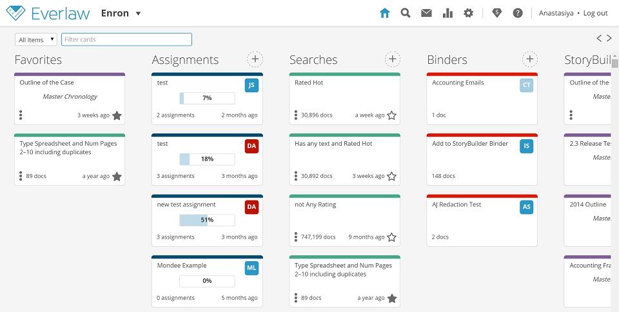
Task: Add a new Binders card
Action: (530, 59)
